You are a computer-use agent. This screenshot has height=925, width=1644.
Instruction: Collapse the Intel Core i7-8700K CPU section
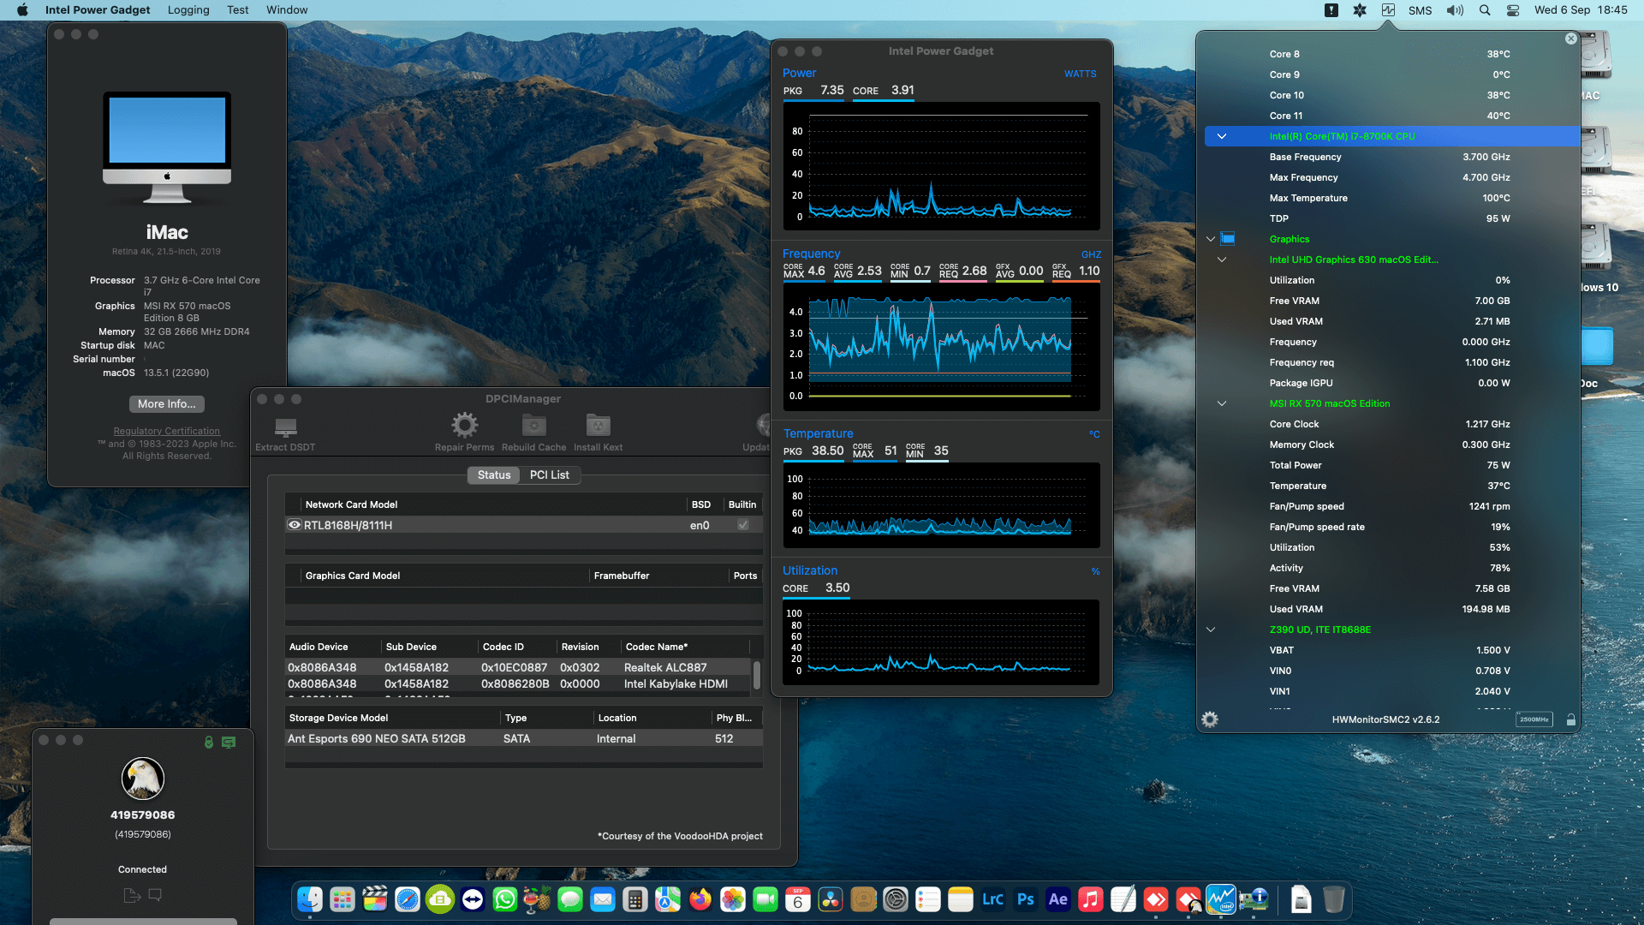pyautogui.click(x=1222, y=136)
